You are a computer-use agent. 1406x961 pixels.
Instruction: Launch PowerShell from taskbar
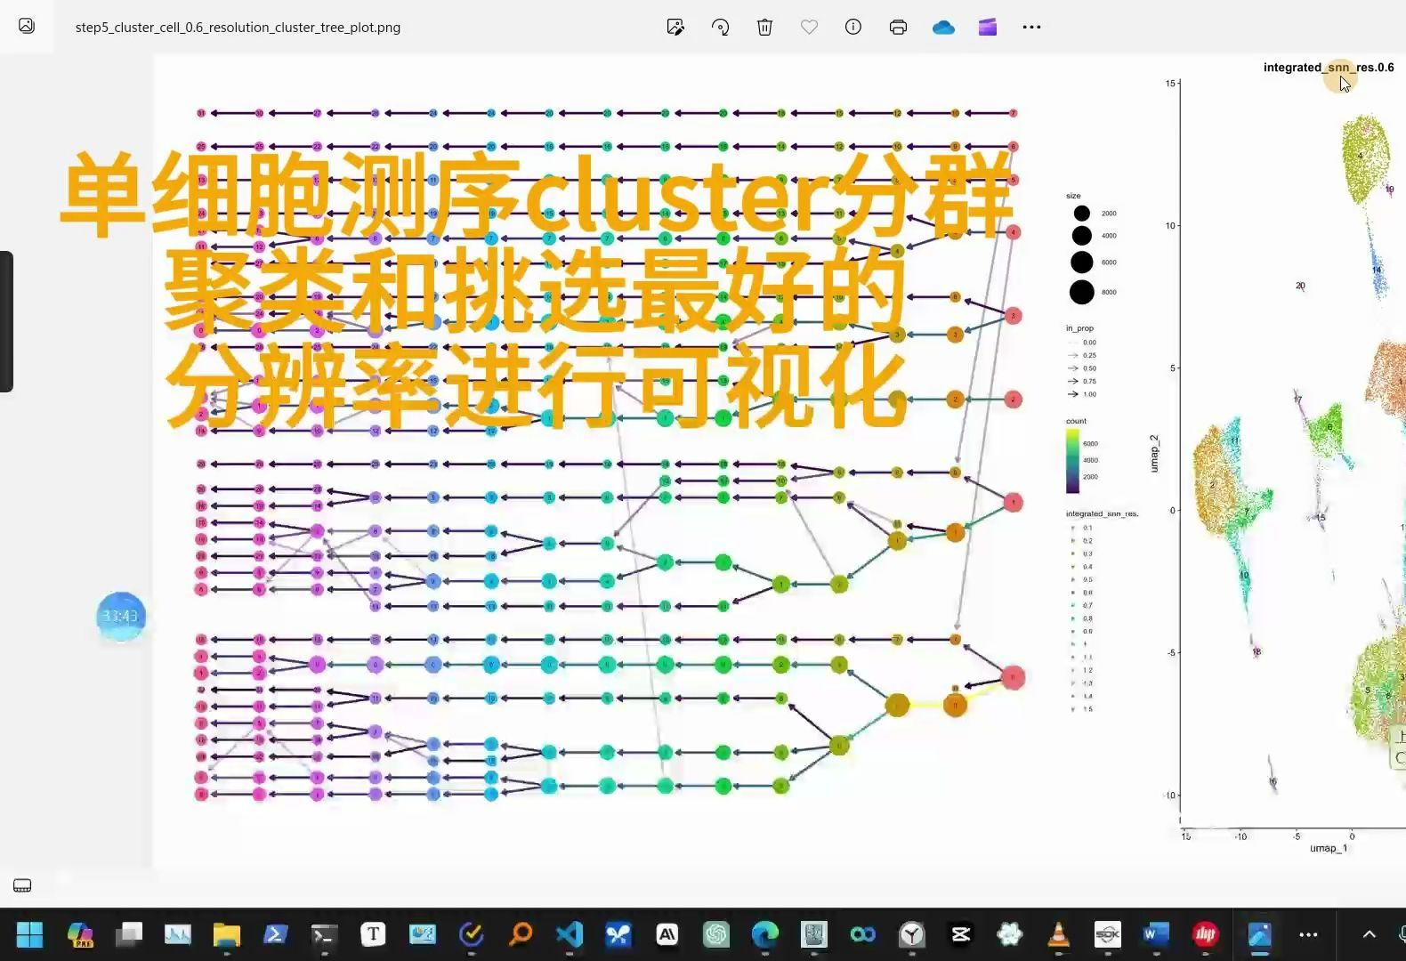pyautogui.click(x=275, y=934)
